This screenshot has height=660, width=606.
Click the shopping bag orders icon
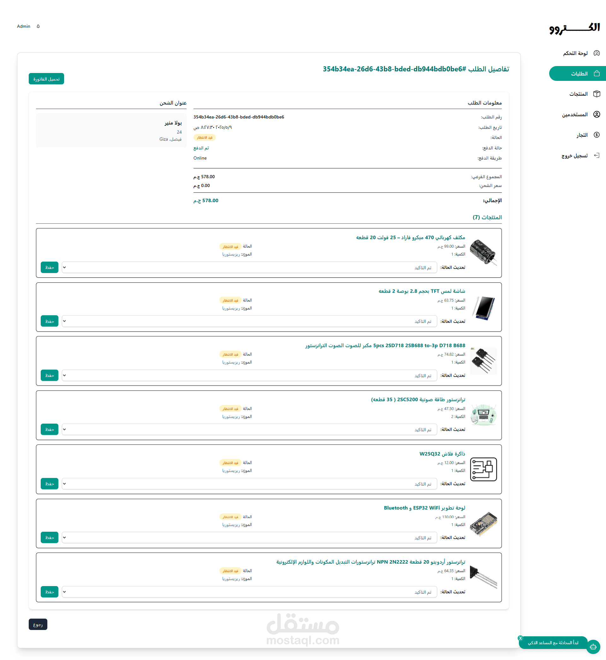point(597,74)
